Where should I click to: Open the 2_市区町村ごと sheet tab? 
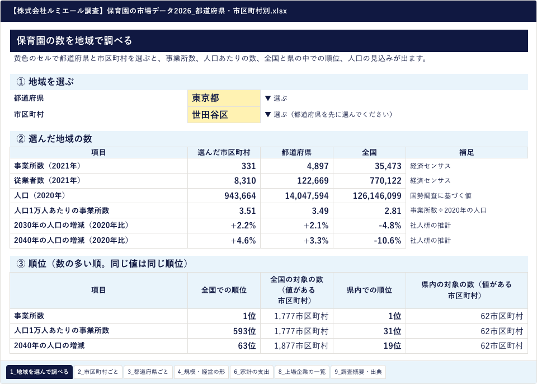pos(98,372)
